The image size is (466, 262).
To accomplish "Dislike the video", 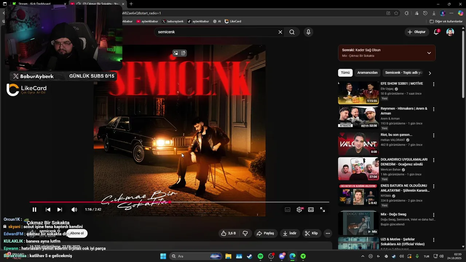I will (x=245, y=233).
